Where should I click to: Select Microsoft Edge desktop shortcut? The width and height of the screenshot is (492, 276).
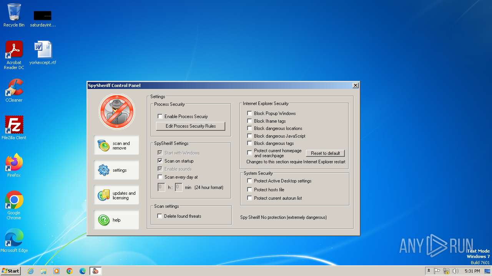[14, 241]
